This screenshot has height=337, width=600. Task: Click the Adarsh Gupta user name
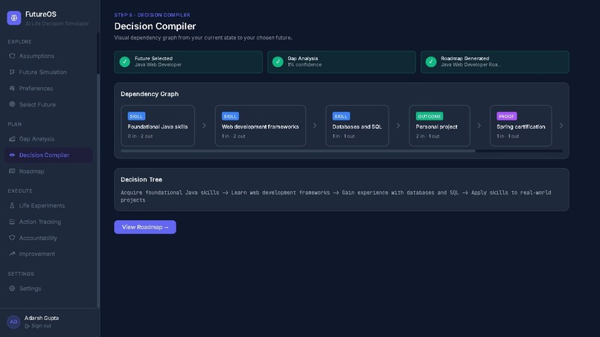(42, 318)
